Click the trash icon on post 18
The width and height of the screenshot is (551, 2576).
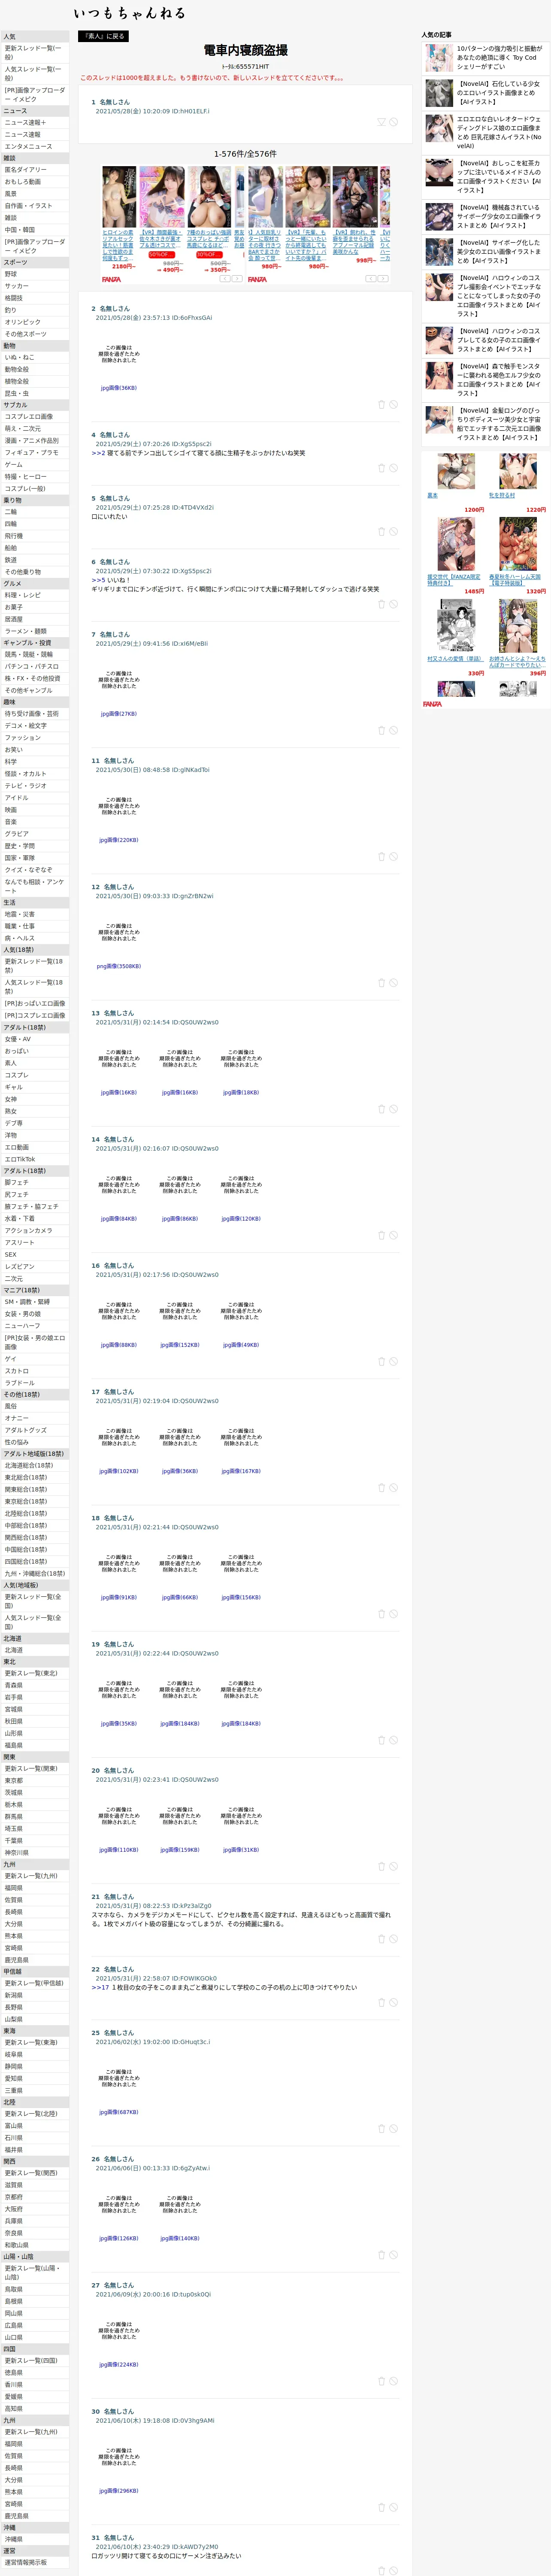[381, 1614]
